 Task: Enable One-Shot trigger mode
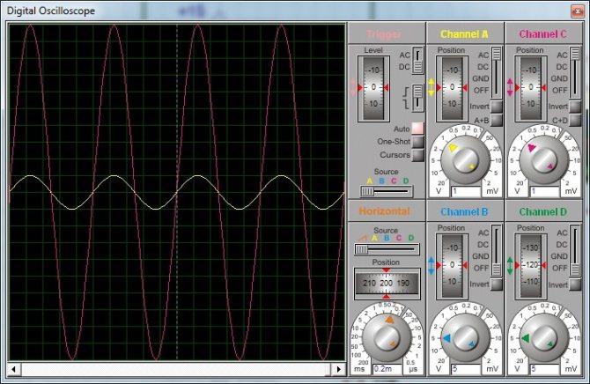click(417, 142)
